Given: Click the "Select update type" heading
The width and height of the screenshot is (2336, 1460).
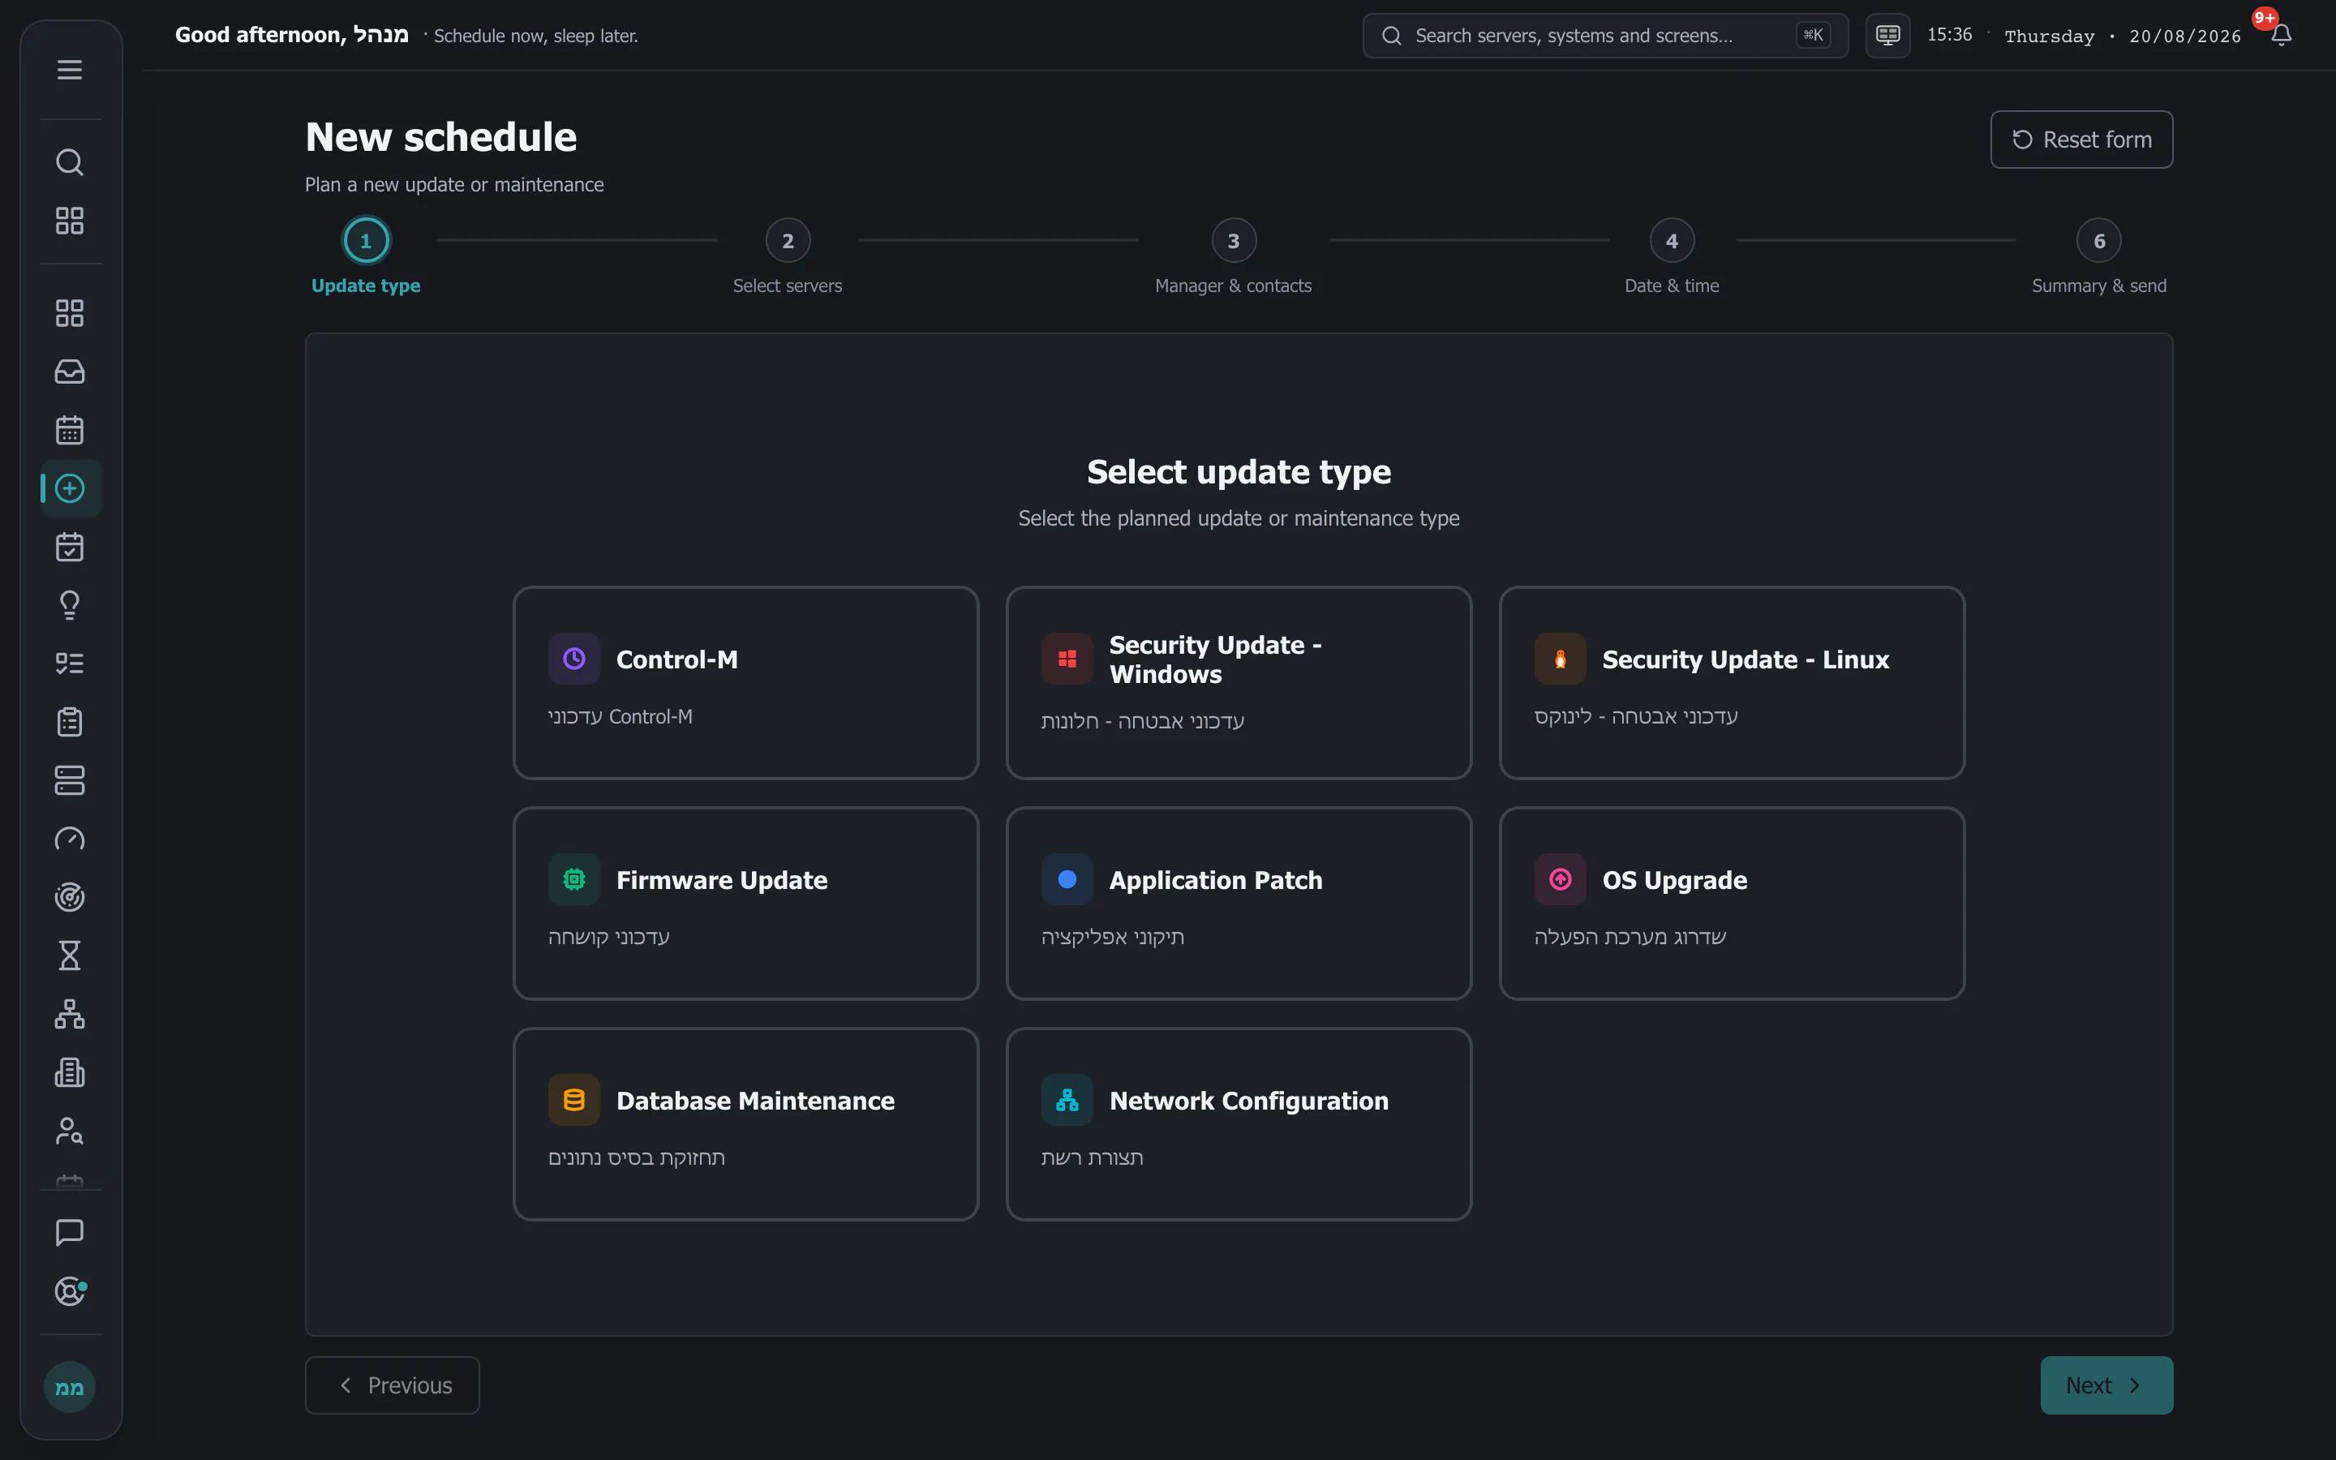Looking at the screenshot, I should click(x=1239, y=472).
